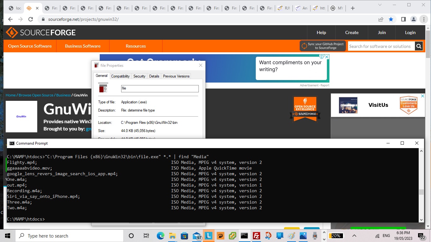Click the share page icon in address bar
This screenshot has height=242, width=431.
point(381,19)
